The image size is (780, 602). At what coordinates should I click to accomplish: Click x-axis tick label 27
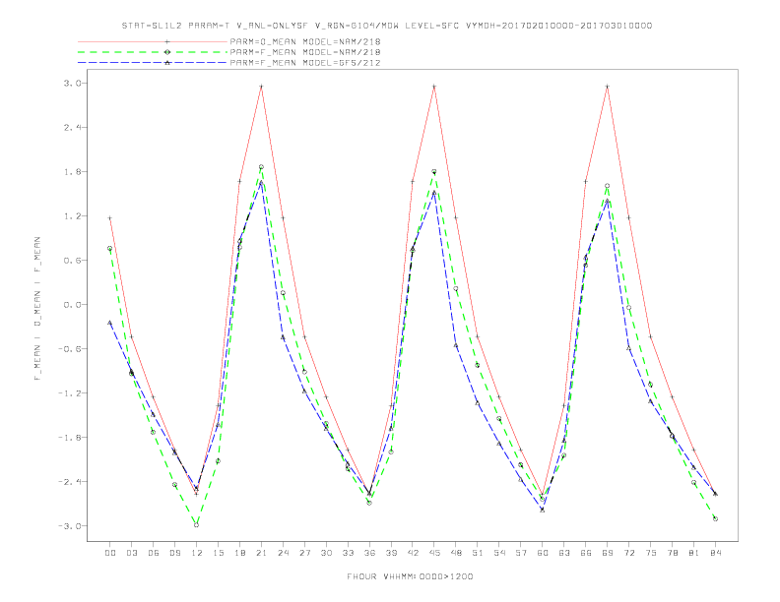[x=304, y=553]
